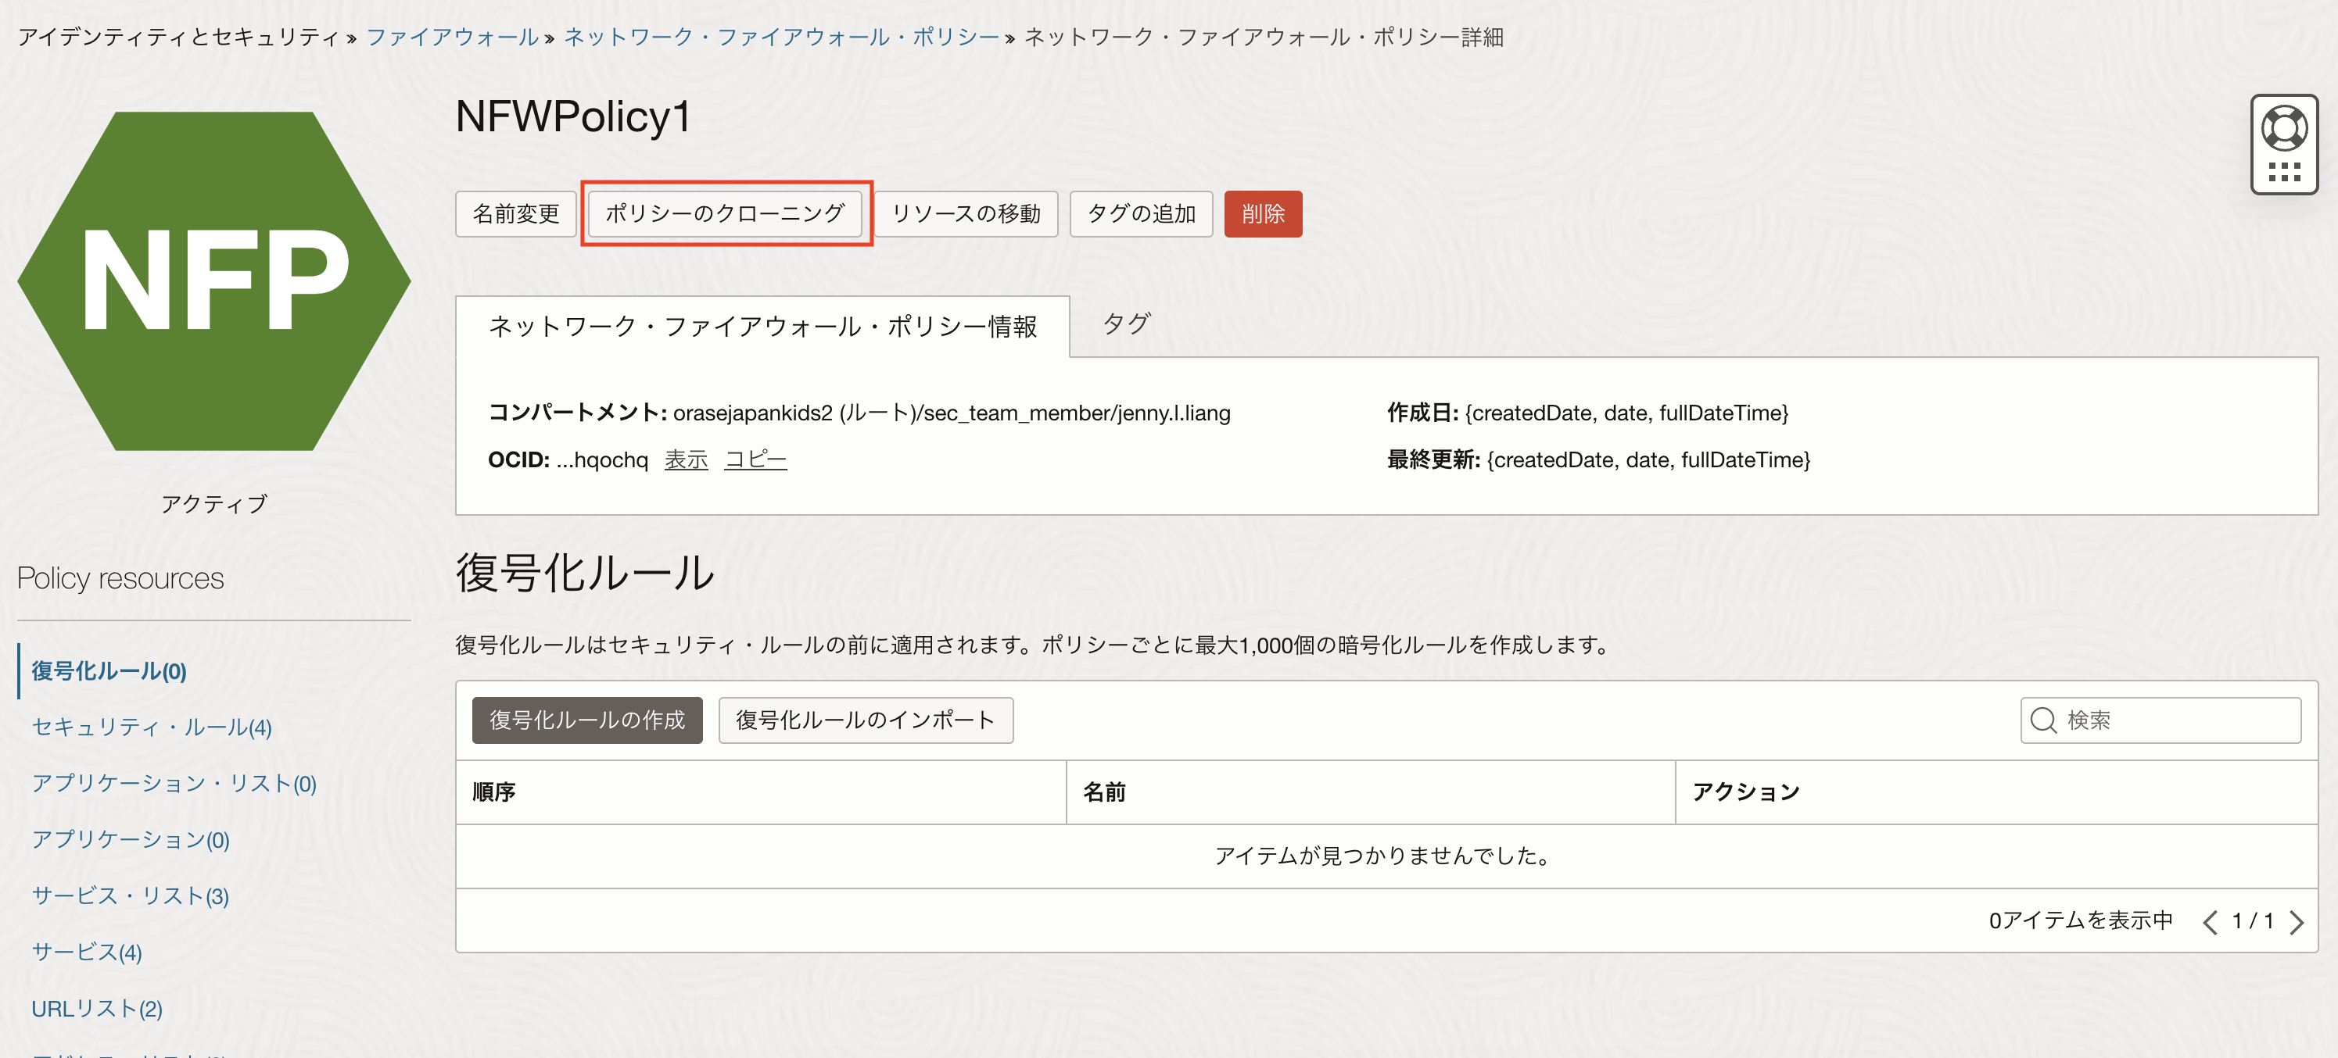Image resolution: width=2338 pixels, height=1058 pixels.
Task: Select サービス(4) in Policy resources
Action: pyautogui.click(x=87, y=952)
